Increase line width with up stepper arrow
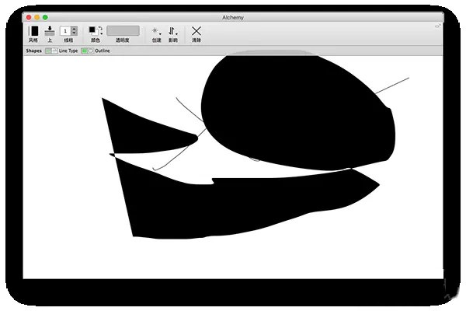 pos(75,28)
